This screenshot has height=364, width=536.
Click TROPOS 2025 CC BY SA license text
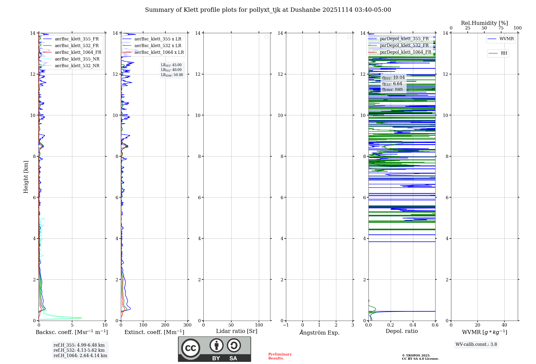tap(420, 357)
